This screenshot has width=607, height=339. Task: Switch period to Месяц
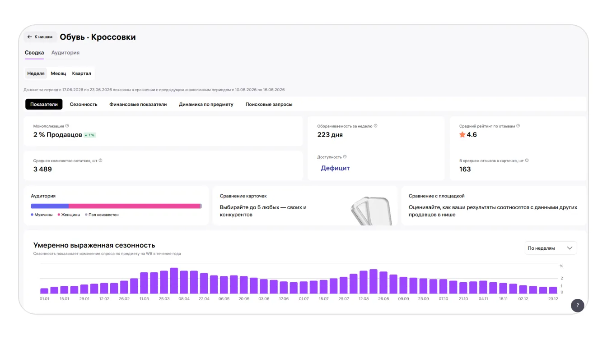58,73
